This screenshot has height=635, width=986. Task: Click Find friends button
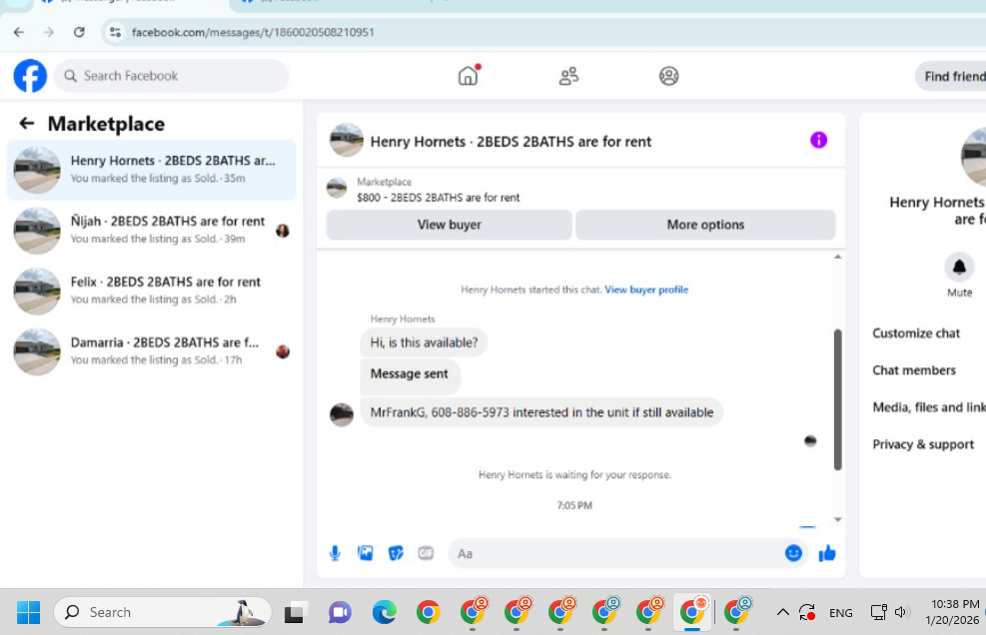[x=951, y=76]
